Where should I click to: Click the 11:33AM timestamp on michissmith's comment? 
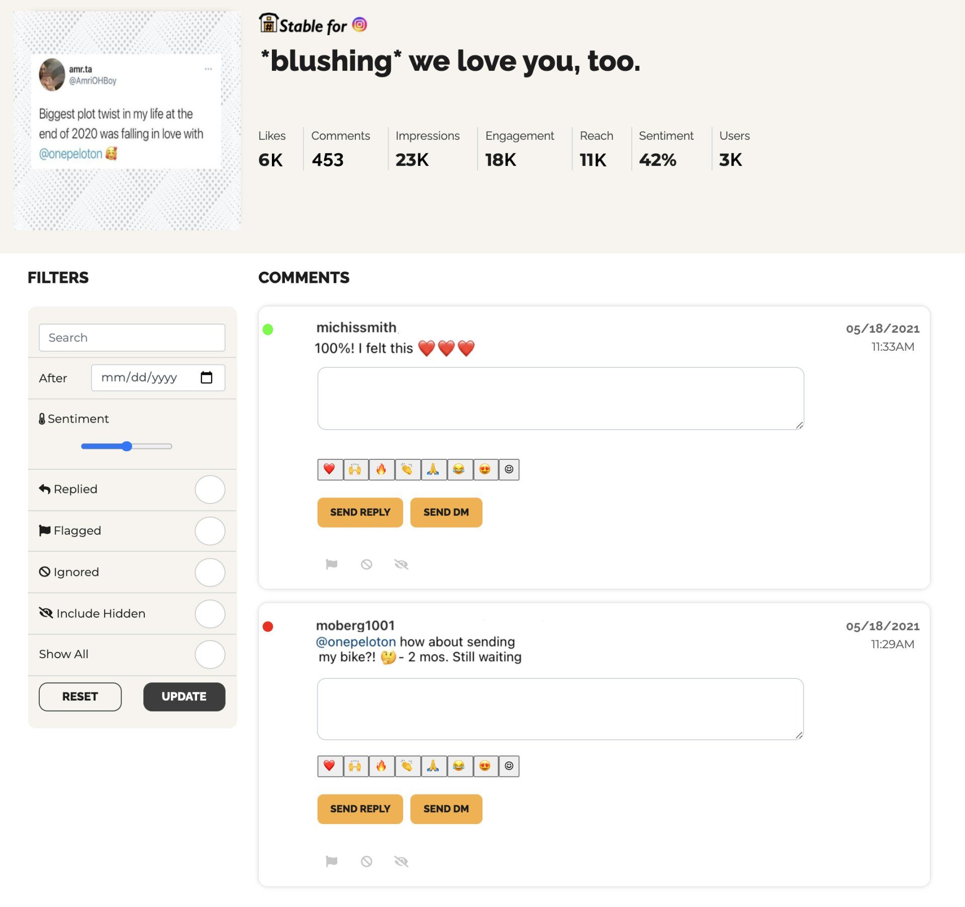coord(893,347)
